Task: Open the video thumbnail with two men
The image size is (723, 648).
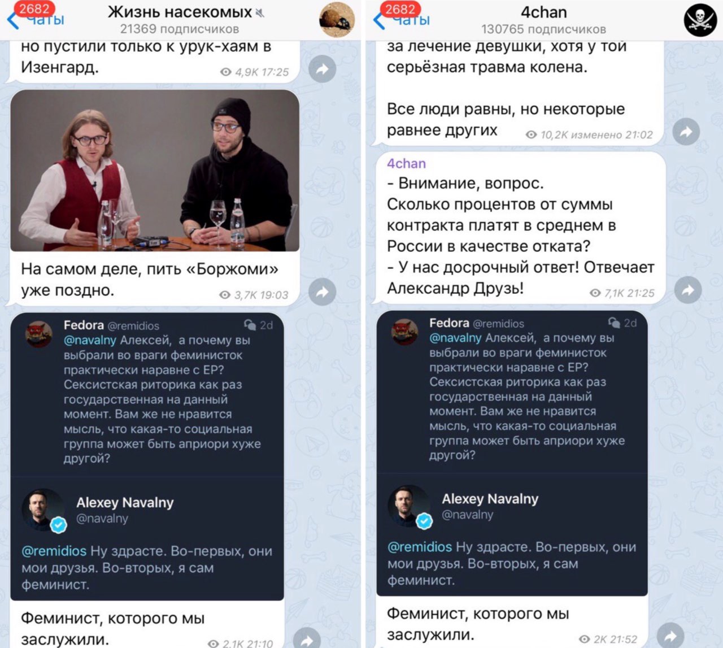Action: point(155,171)
